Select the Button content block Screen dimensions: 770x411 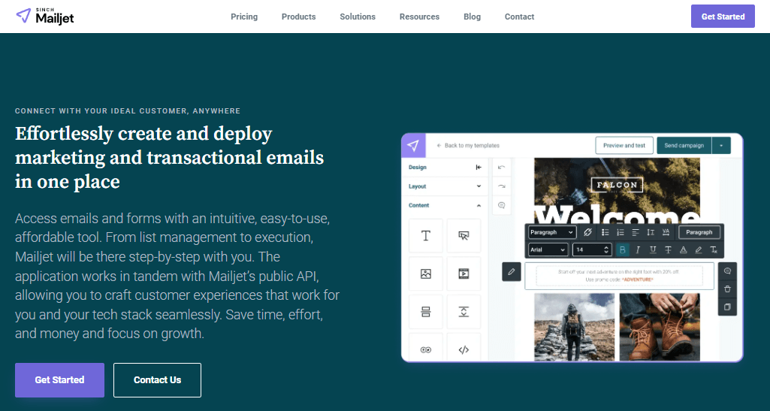pos(464,236)
